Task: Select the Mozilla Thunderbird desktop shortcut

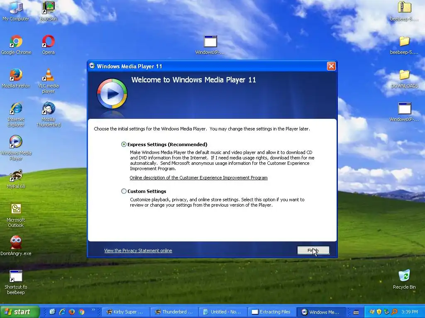Action: pos(48,115)
